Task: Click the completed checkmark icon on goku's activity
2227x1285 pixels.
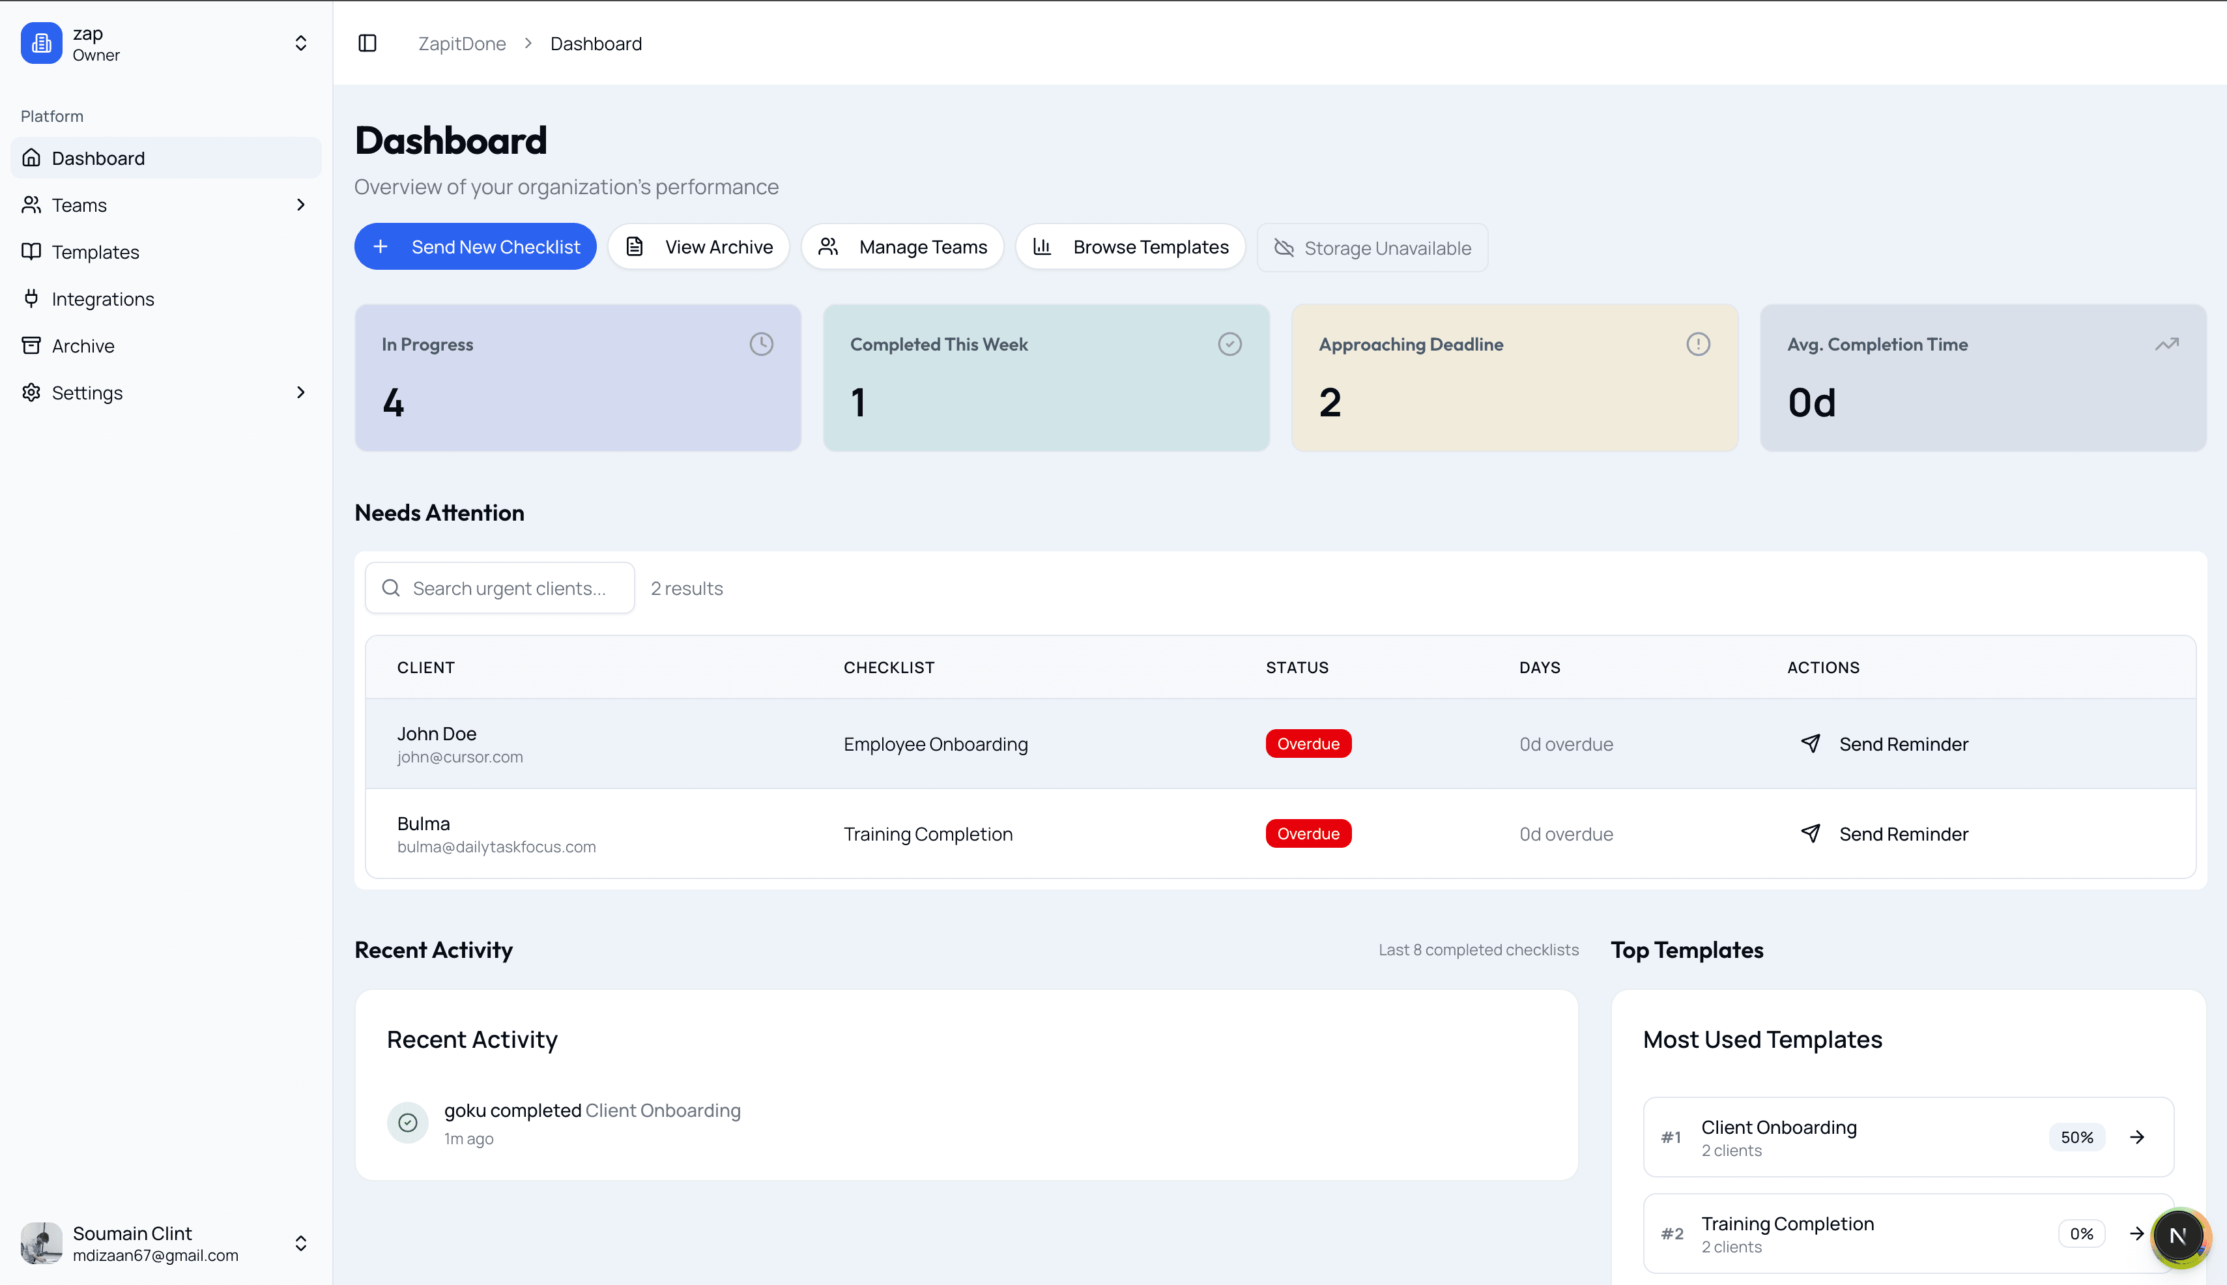Action: coord(408,1121)
